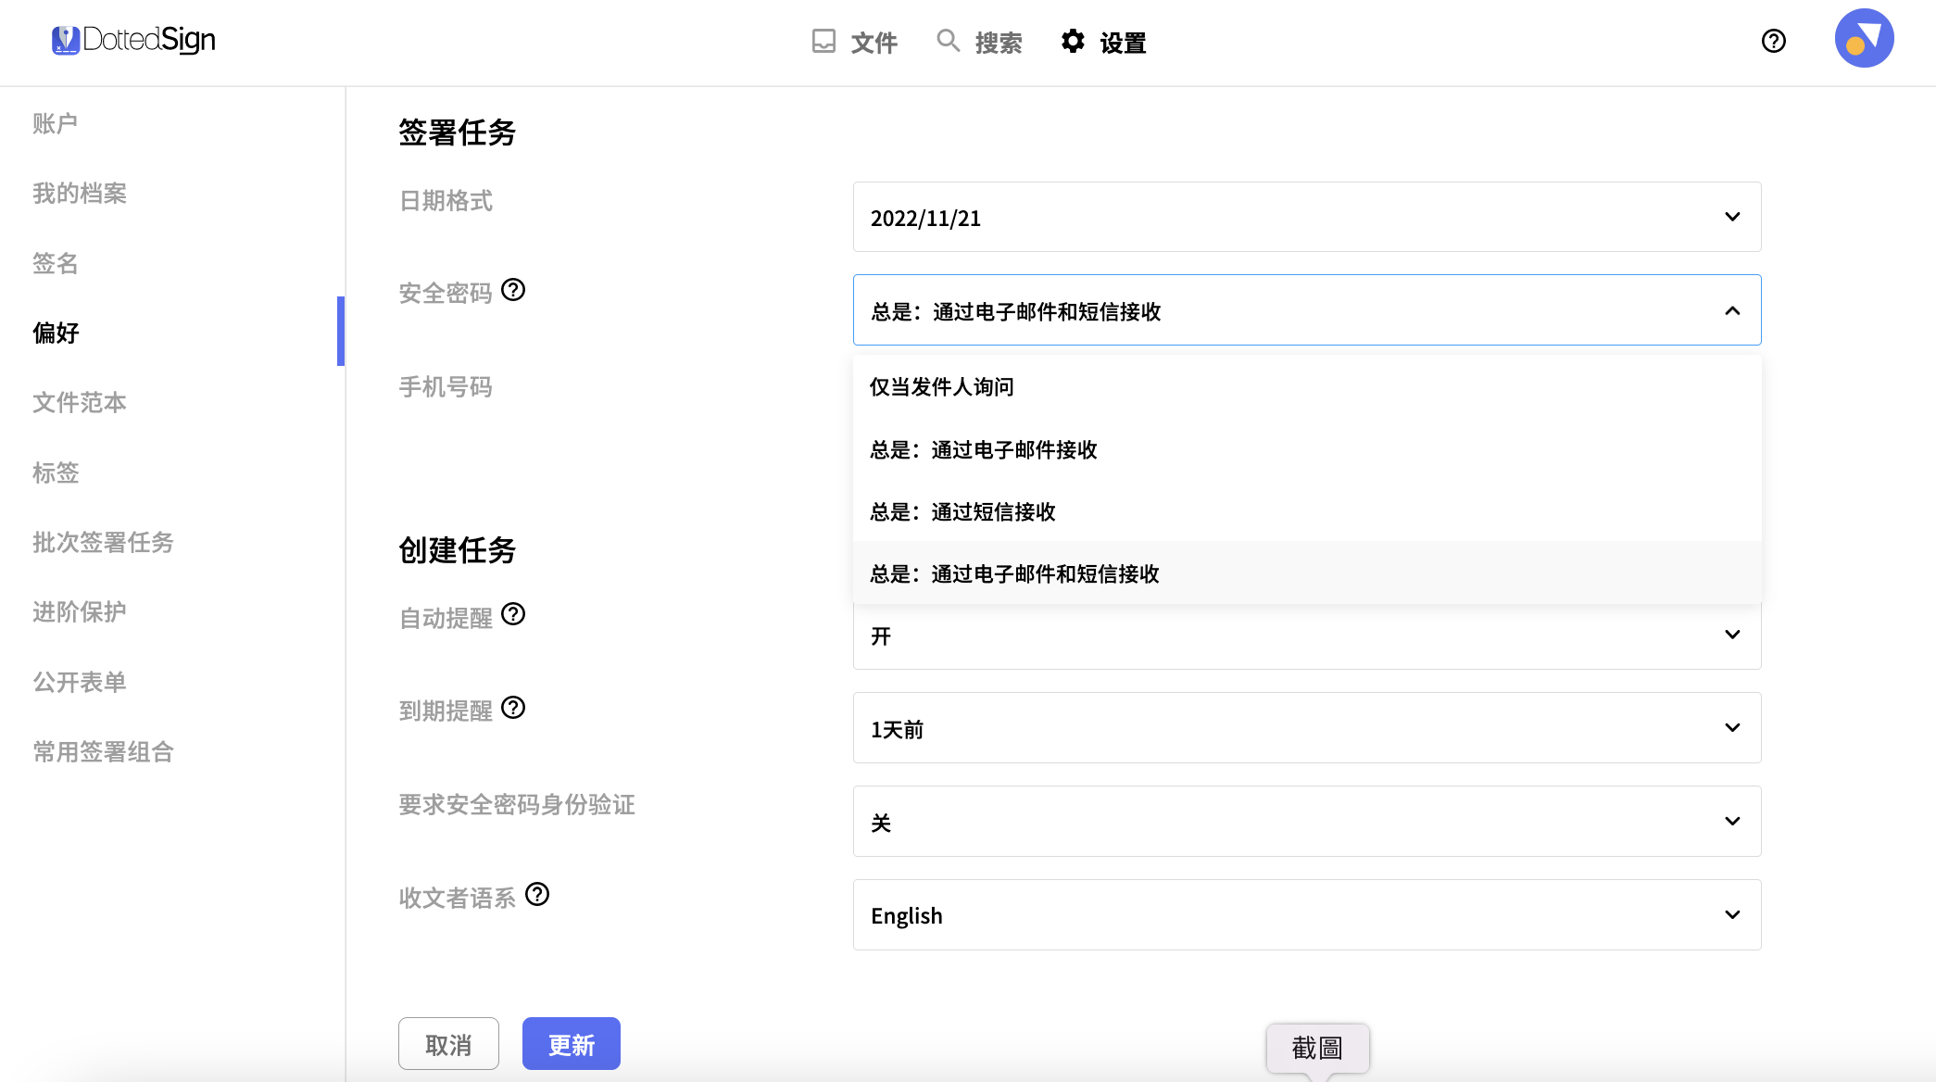This screenshot has height=1082, width=1936.
Task: Click the 设置 gear icon
Action: pyautogui.click(x=1073, y=41)
